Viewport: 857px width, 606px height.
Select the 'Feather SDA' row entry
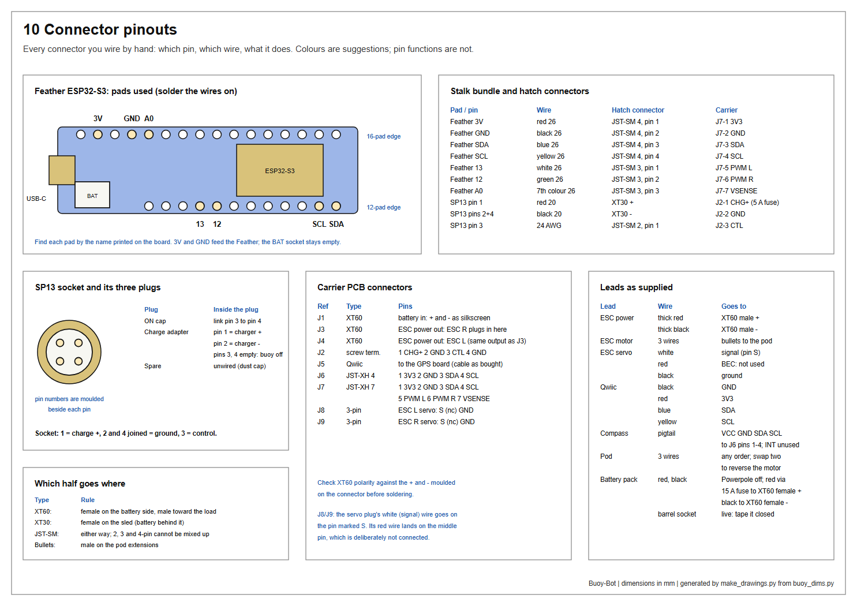coord(469,145)
